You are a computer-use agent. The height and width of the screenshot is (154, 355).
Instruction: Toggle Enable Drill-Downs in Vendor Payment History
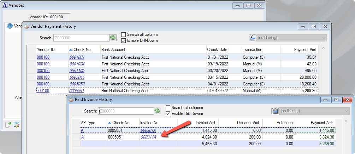pyautogui.click(x=123, y=40)
